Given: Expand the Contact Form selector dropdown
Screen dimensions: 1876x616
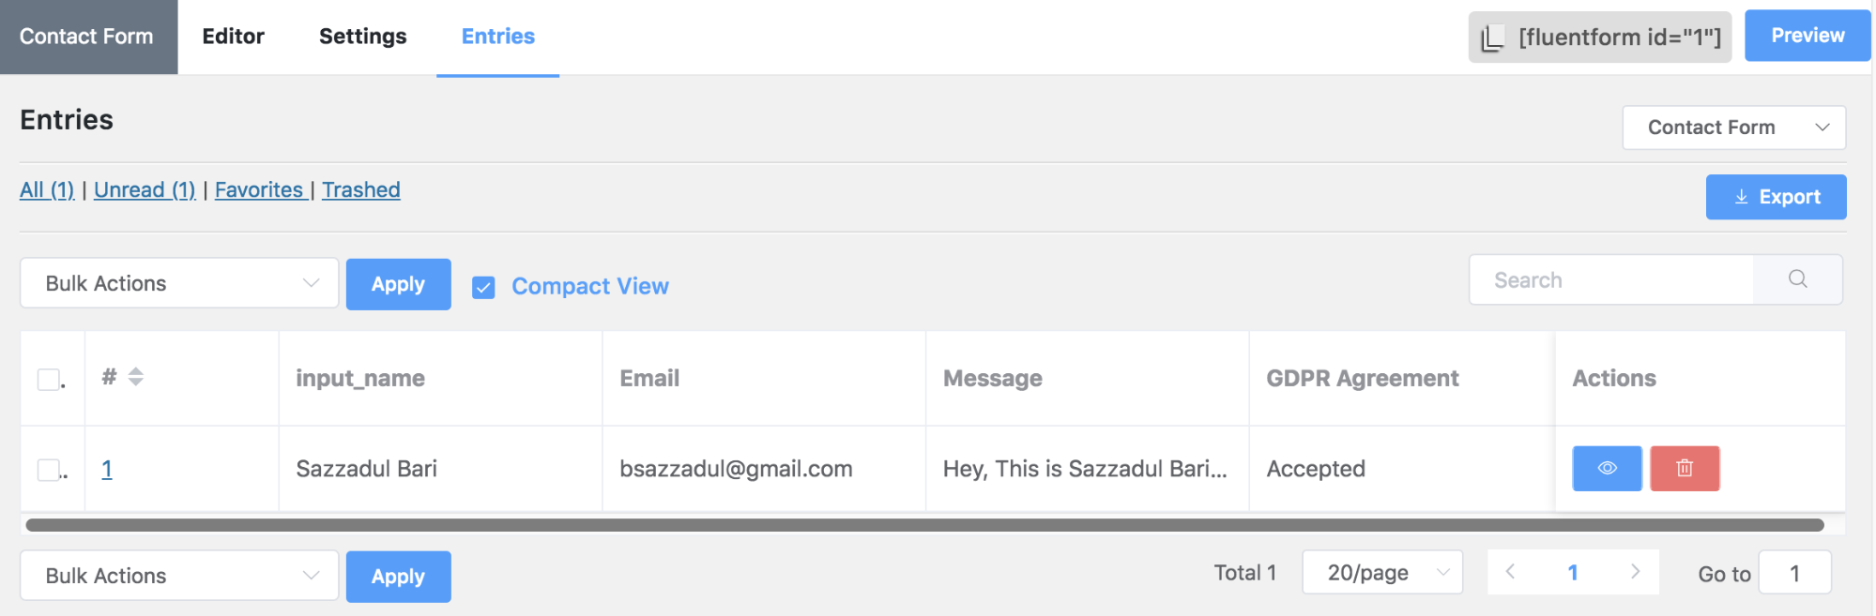Looking at the screenshot, I should pyautogui.click(x=1733, y=128).
